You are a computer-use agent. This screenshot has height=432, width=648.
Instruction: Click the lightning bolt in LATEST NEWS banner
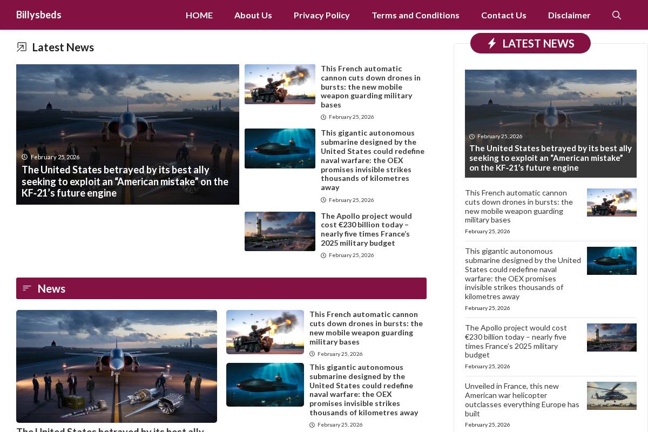(x=492, y=43)
